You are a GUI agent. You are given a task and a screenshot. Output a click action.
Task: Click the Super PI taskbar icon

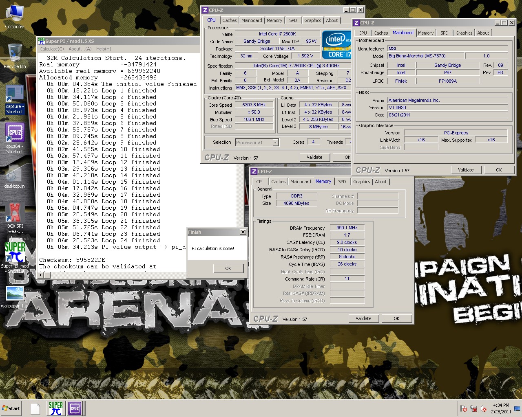[x=56, y=408]
